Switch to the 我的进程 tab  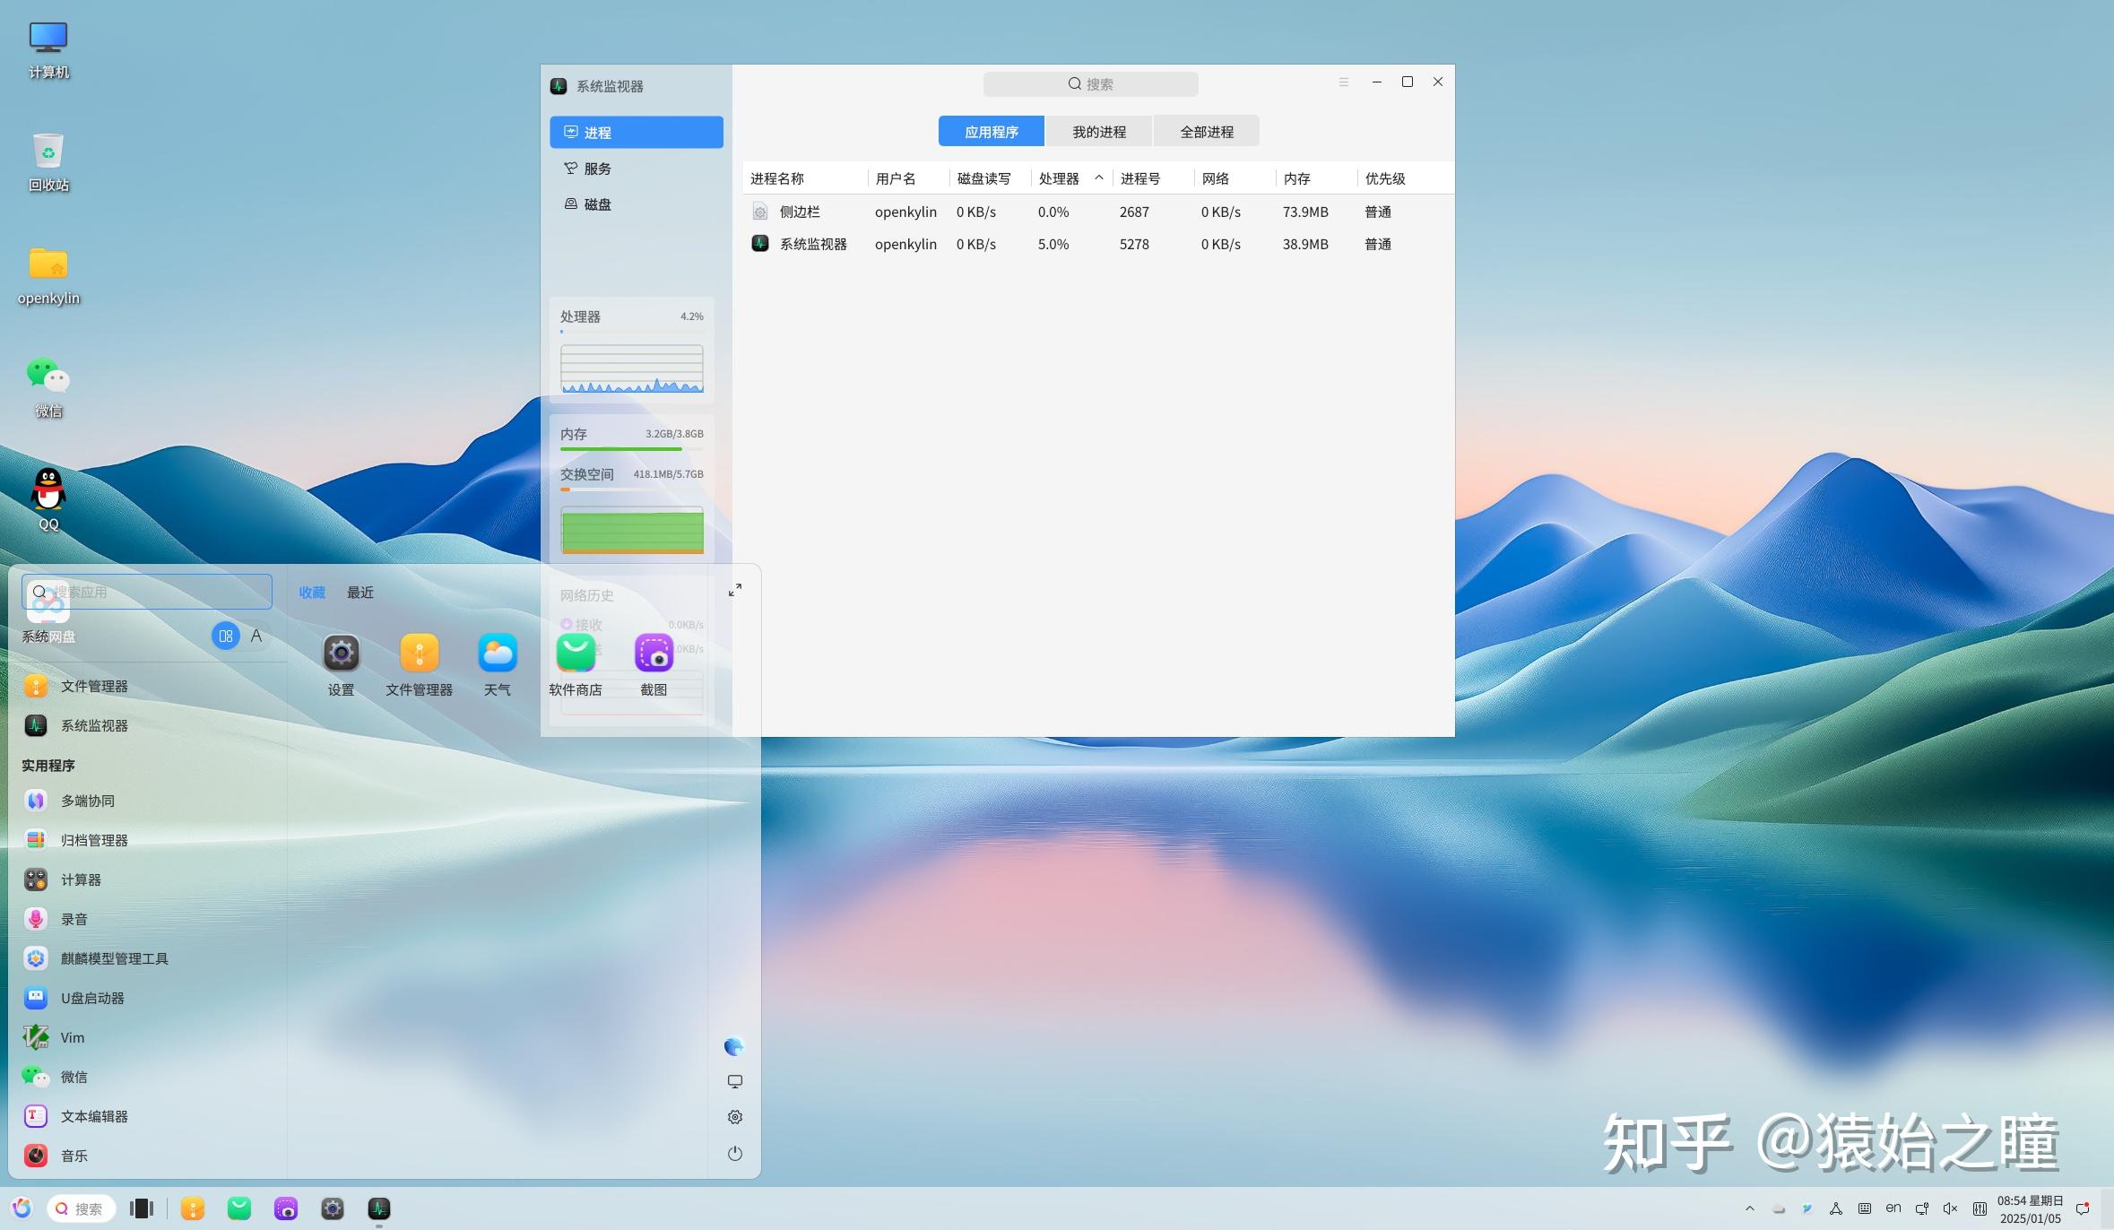coord(1097,131)
